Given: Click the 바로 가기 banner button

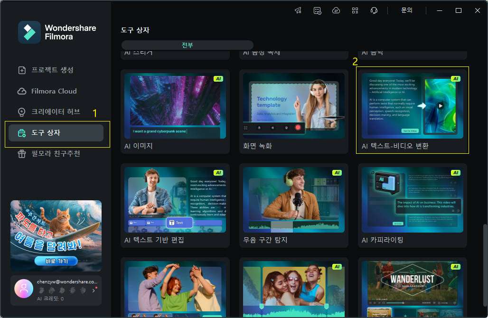Looking at the screenshot, I should pyautogui.click(x=56, y=261).
